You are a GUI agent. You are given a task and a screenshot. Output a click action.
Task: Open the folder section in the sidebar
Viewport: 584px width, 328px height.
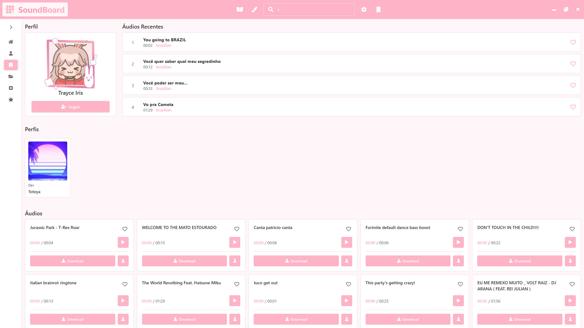[11, 77]
